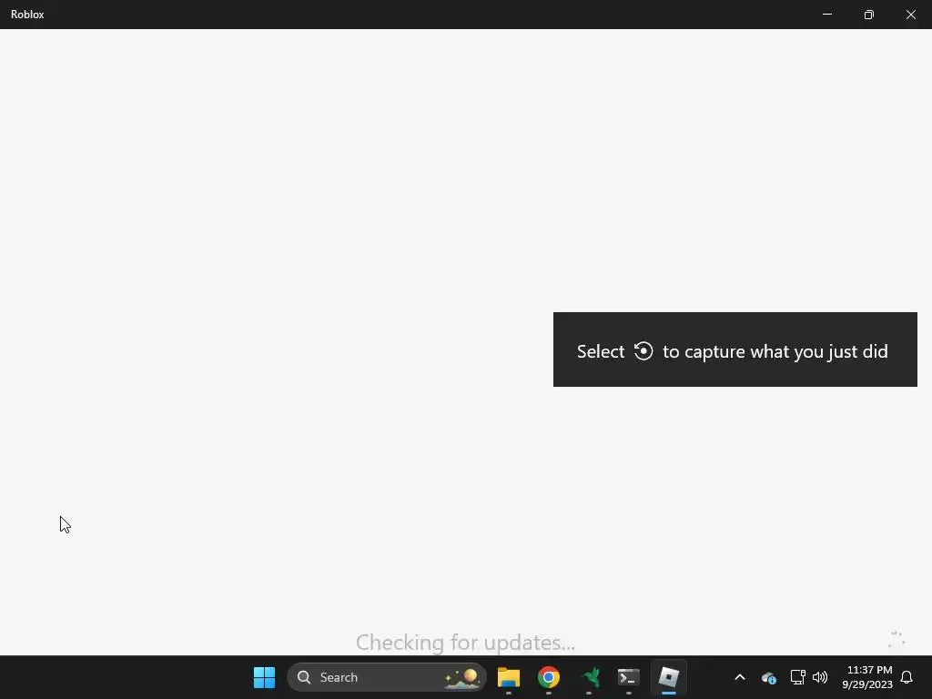Click the Roblox title text
The height and width of the screenshot is (699, 932).
click(27, 15)
